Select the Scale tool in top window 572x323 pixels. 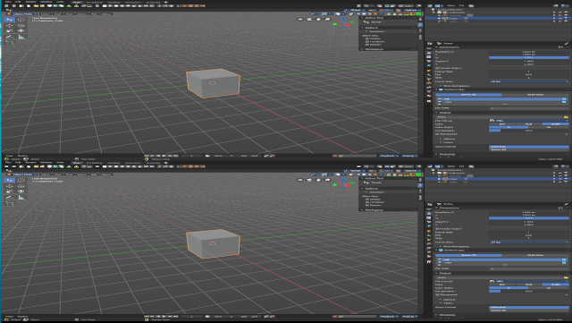[x=10, y=30]
